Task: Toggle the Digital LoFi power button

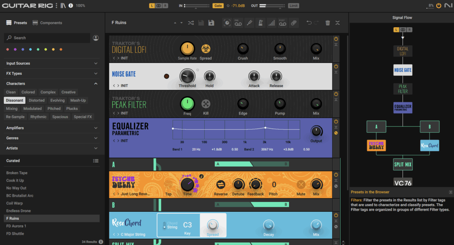Action: click(336, 39)
